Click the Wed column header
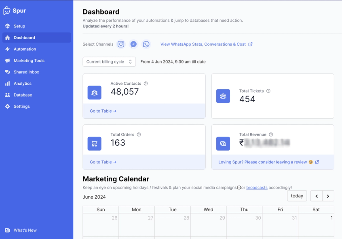Image resolution: width=342 pixels, height=239 pixels. pyautogui.click(x=209, y=210)
